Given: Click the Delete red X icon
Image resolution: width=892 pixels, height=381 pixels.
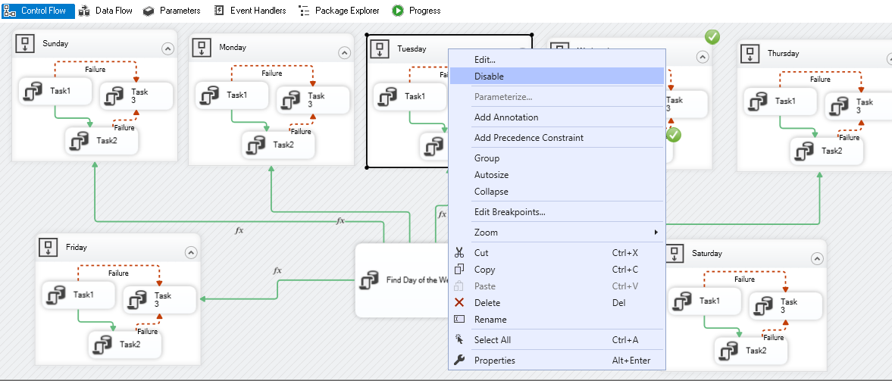Looking at the screenshot, I should (459, 303).
